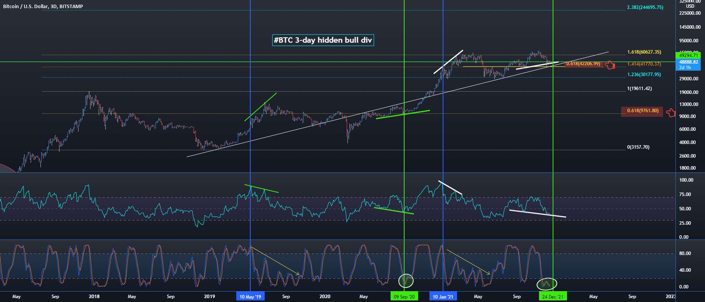Image resolution: width=705 pixels, height=302 pixels.
Task: Select the 1(19611.42) Fibonacci label
Action: tap(640, 89)
